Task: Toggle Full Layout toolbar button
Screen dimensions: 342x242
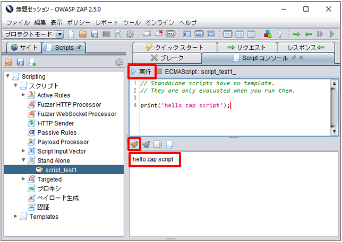Action: tap(210, 34)
